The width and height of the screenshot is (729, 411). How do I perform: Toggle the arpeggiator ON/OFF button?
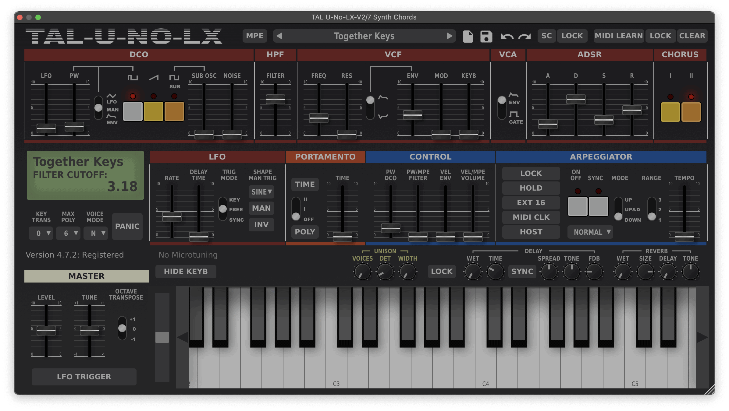pyautogui.click(x=578, y=206)
